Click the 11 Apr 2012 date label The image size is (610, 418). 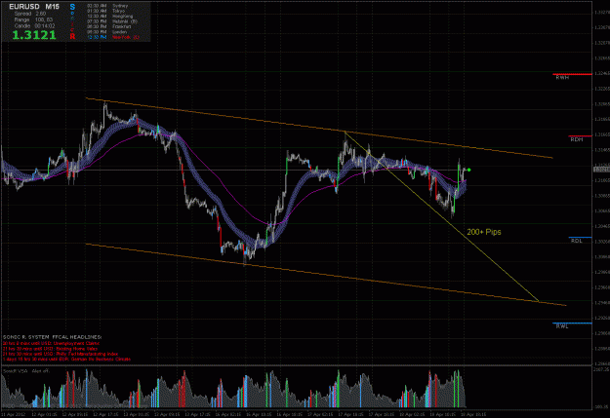[x=14, y=414]
